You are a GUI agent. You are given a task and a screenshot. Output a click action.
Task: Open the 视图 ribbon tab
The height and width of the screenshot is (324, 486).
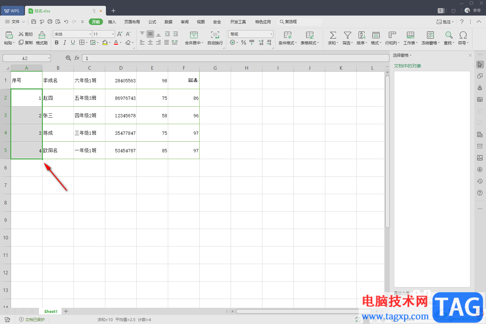click(x=201, y=22)
